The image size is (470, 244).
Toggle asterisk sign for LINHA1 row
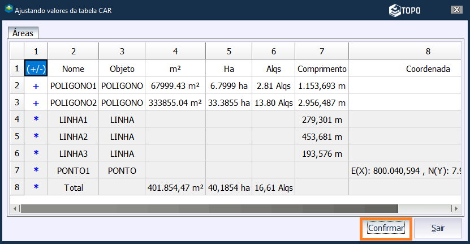pos(36,120)
